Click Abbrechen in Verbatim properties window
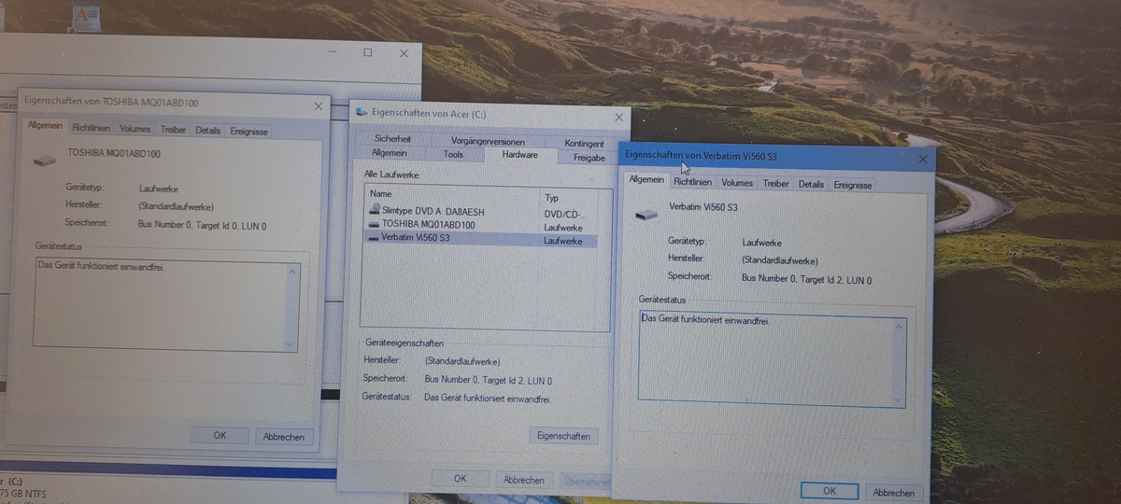Screen dimensions: 1121x504 (x=894, y=493)
